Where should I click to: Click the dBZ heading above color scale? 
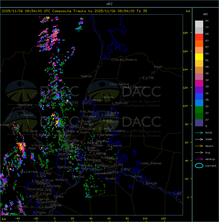click(205, 14)
